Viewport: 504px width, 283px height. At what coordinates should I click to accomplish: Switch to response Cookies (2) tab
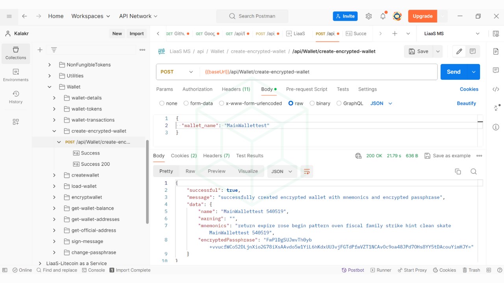[x=184, y=156]
